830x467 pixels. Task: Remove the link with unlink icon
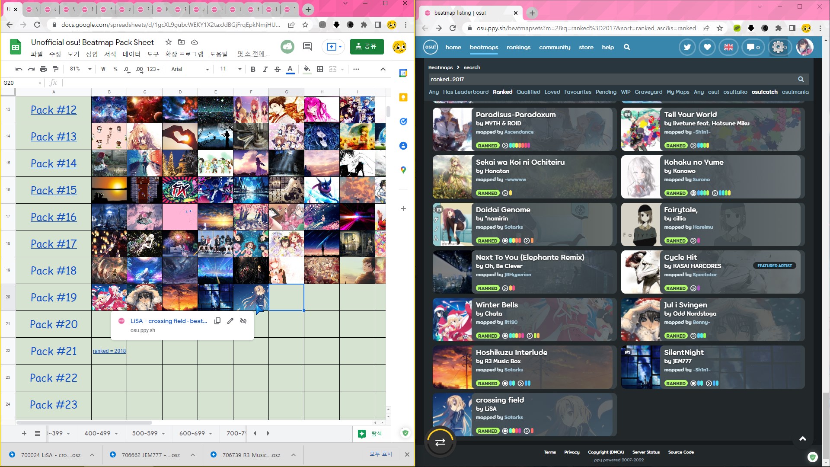point(243,321)
